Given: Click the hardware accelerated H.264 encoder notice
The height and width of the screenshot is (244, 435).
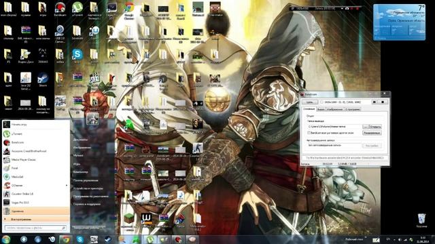Looking at the screenshot, I should coord(345,158).
